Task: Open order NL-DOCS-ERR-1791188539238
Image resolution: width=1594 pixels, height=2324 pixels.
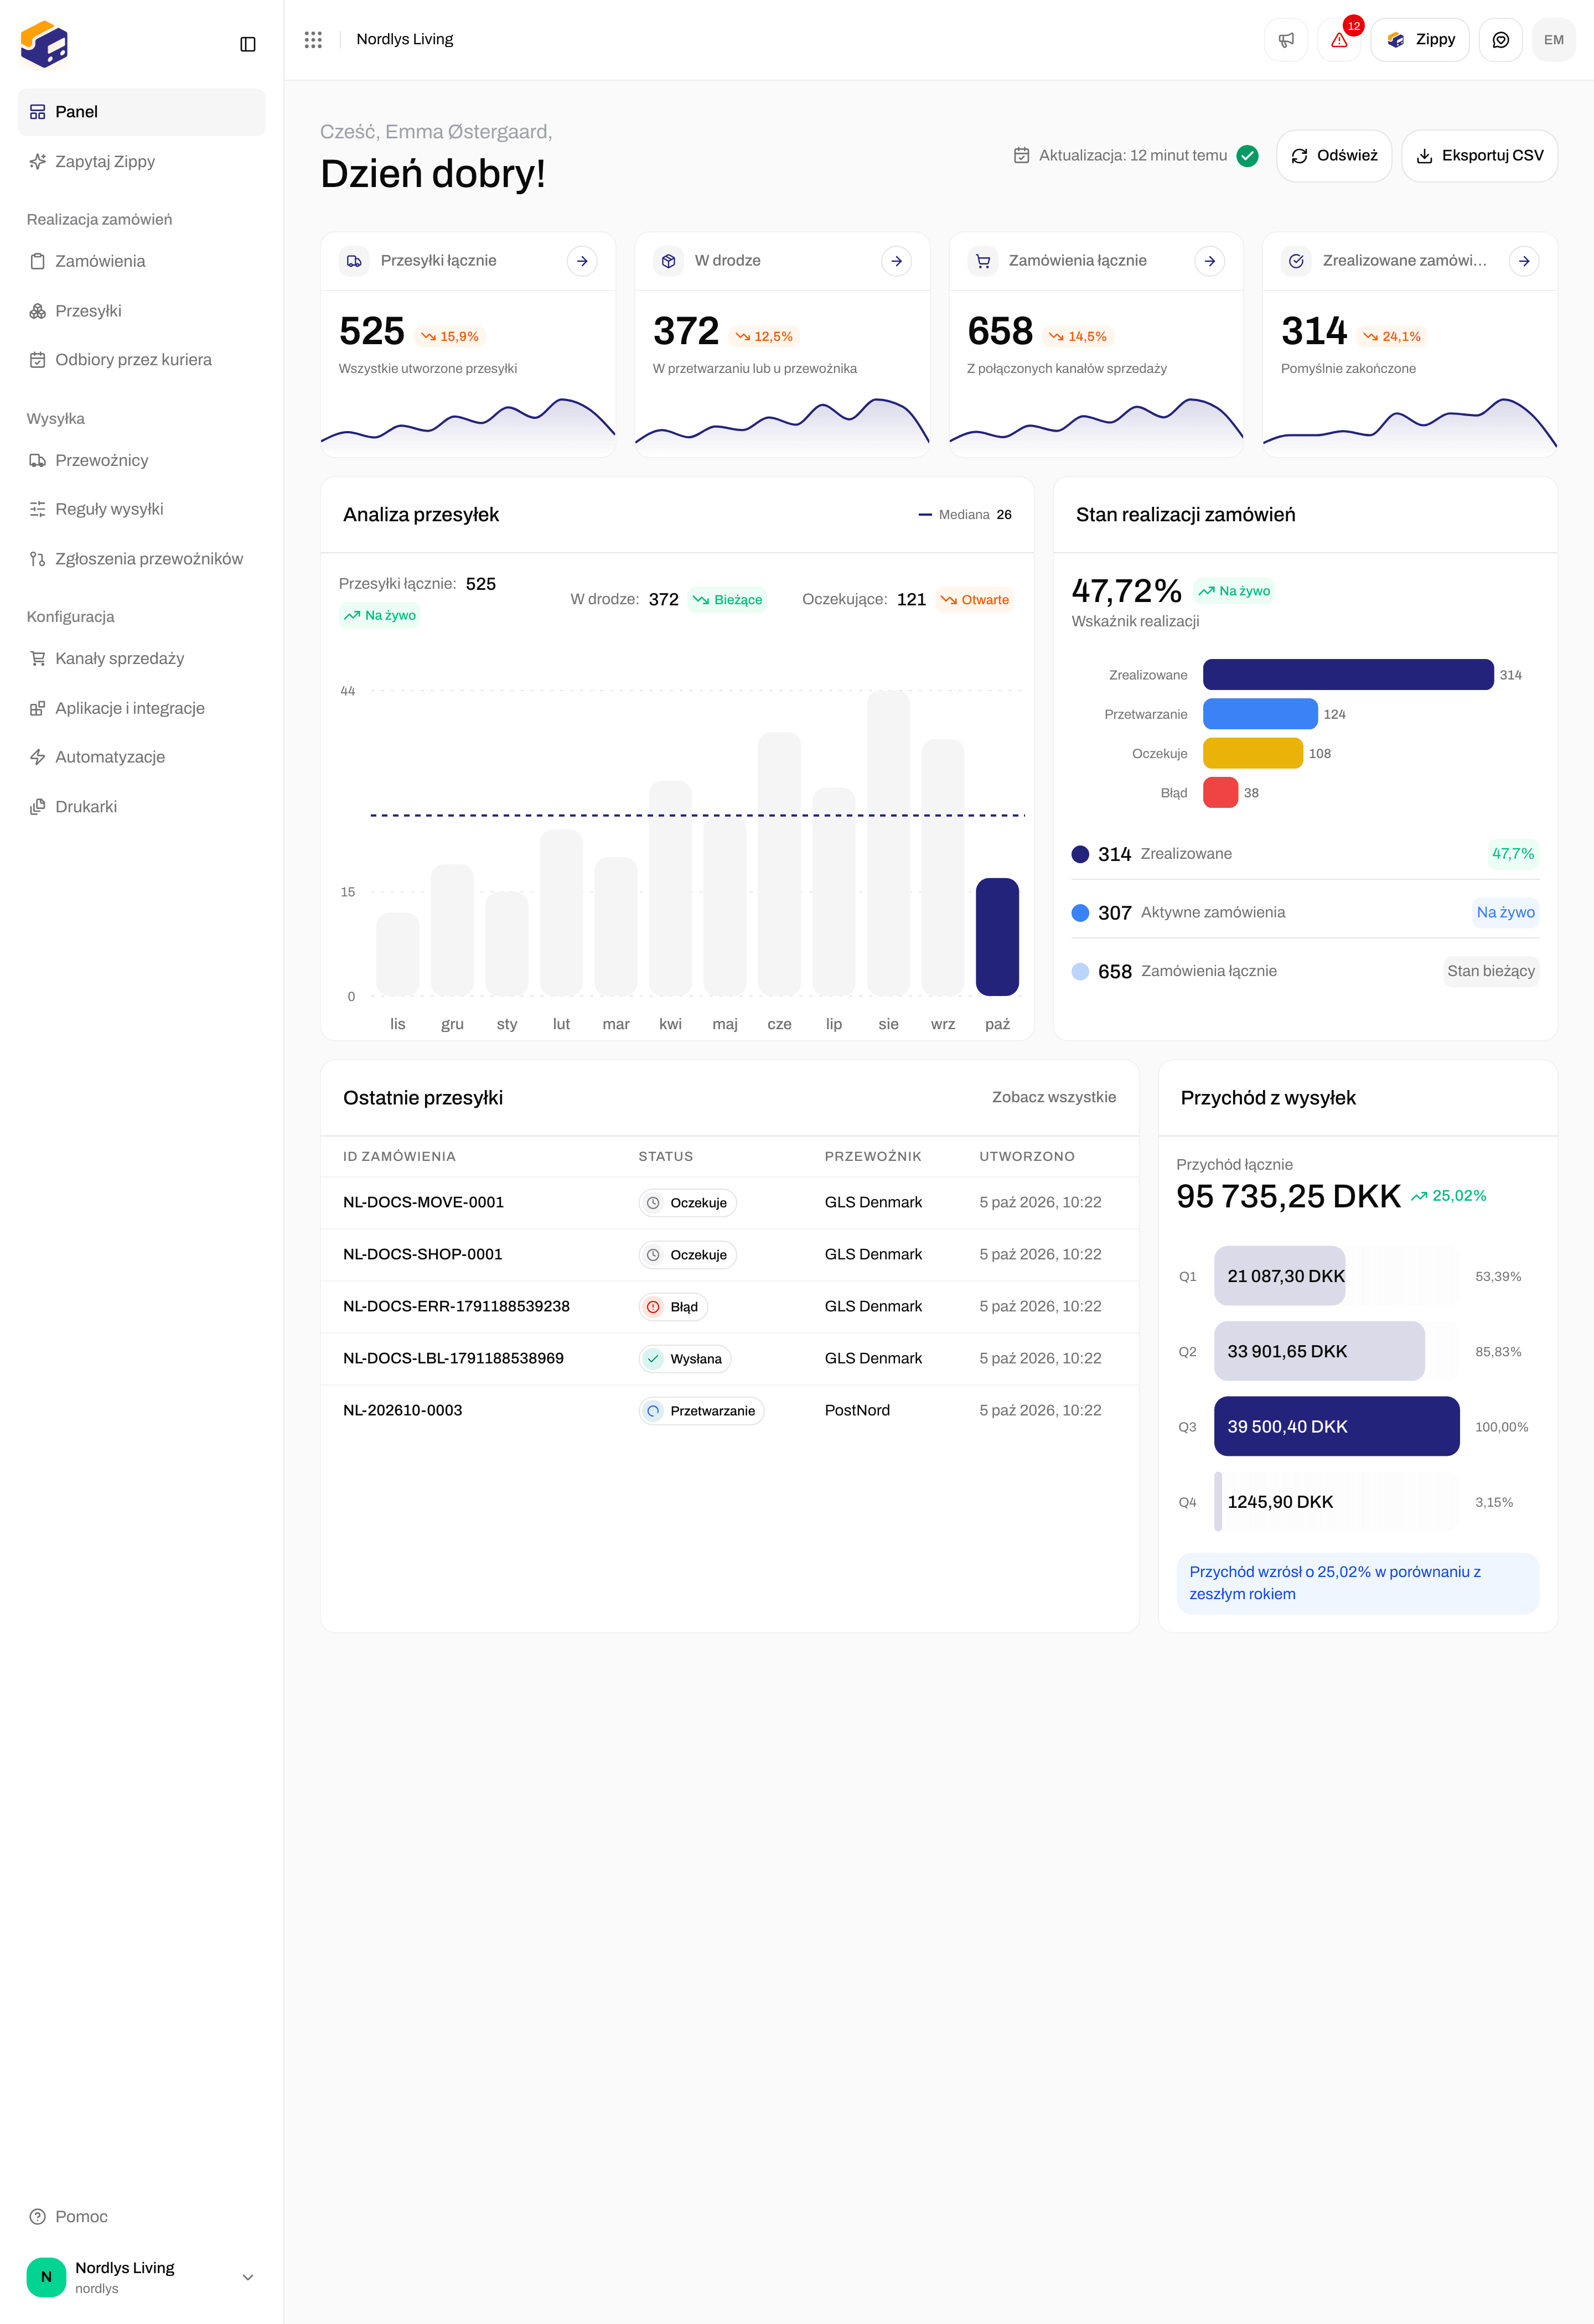Action: point(729,1307)
